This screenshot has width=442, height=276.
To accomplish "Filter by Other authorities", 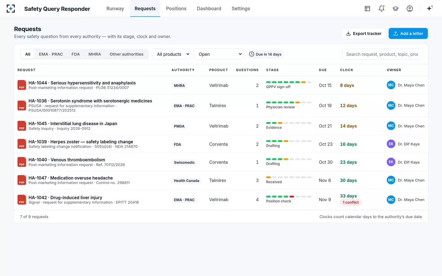I will coord(126,54).
